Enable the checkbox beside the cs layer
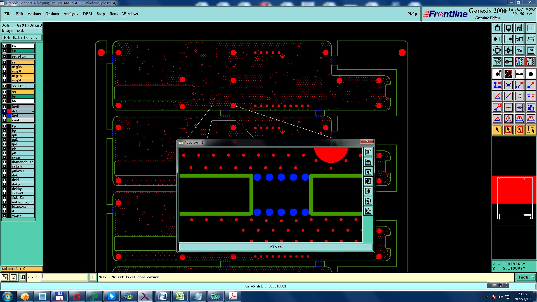 4,62
